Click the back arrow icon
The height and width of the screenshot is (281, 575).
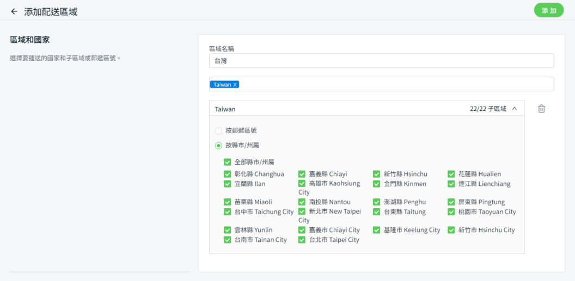click(14, 11)
